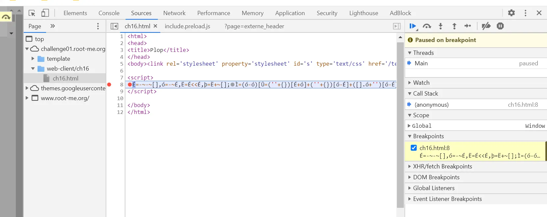Select ch16.html in the file tree
The height and width of the screenshot is (217, 547).
pos(65,78)
